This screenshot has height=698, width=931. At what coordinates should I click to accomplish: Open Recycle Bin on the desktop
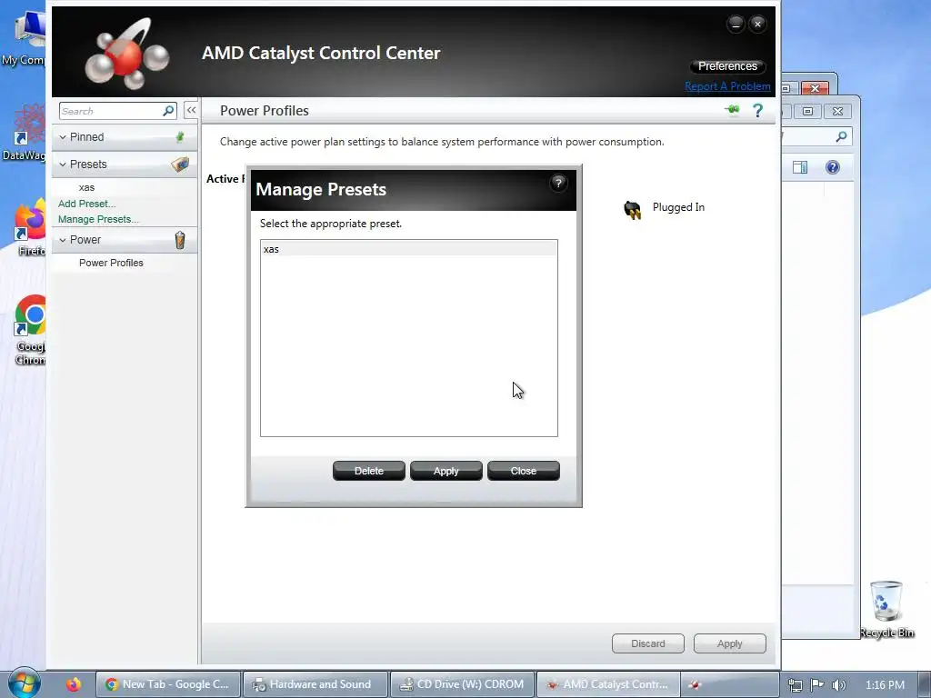coord(886,609)
